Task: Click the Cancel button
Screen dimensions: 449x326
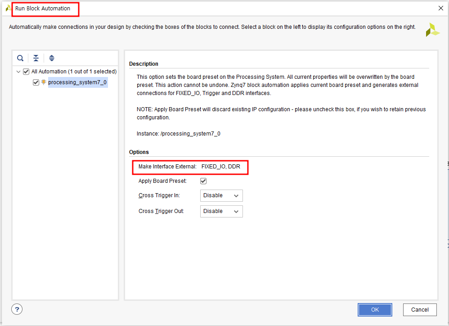Action: point(420,310)
